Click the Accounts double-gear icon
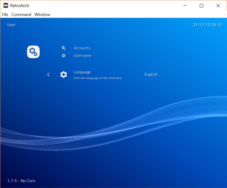Image resolution: width=227 pixels, height=188 pixels. 64,48
